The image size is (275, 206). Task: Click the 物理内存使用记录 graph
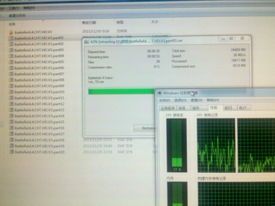pos(236,194)
